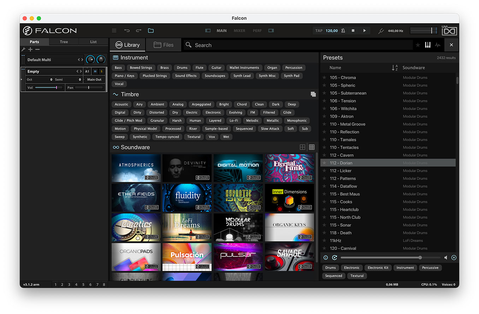Click the preset info icon

tap(326, 258)
